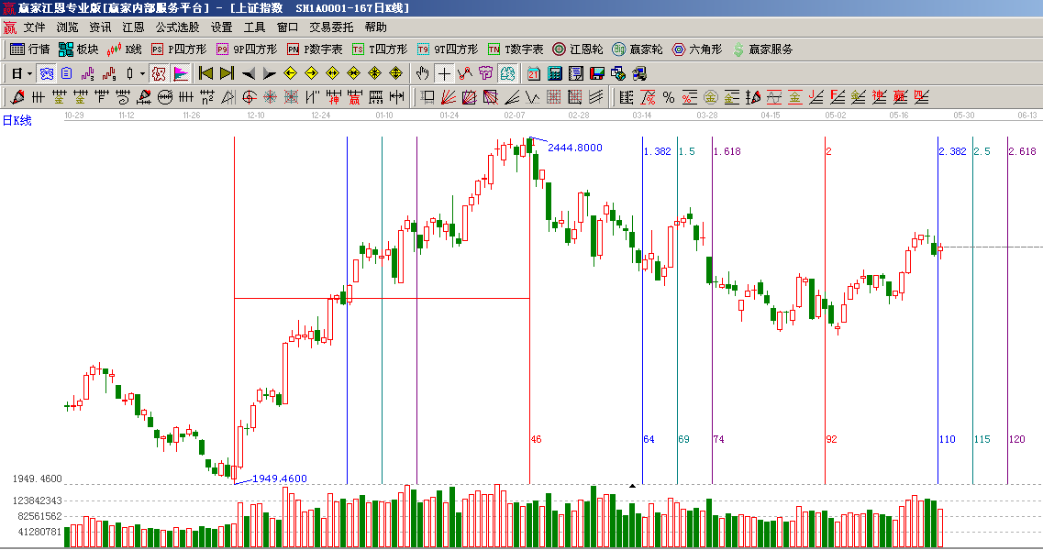Viewport: 1043px width, 550px height.
Task: Expand the 日 period dropdown arrow
Action: (29, 73)
